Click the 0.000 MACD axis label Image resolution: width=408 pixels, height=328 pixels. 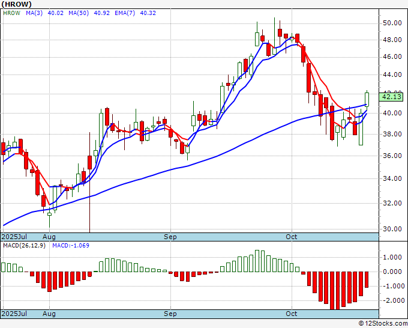tap(392, 272)
